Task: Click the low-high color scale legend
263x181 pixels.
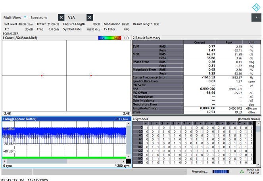Action: (x=110, y=38)
